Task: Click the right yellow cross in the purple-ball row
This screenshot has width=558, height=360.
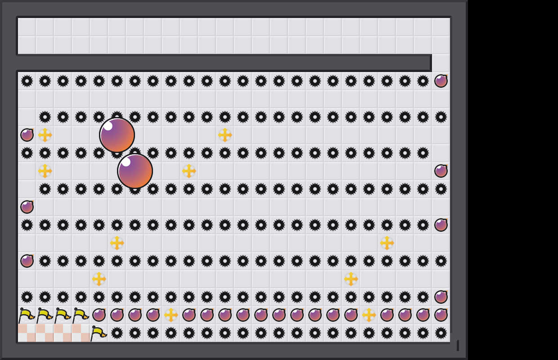Action: (369, 315)
